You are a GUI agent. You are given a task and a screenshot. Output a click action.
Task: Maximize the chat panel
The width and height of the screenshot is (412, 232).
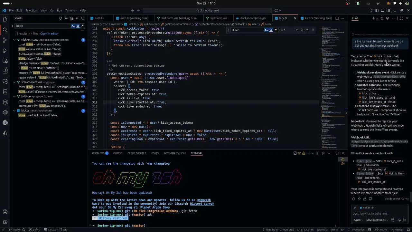(x=401, y=18)
